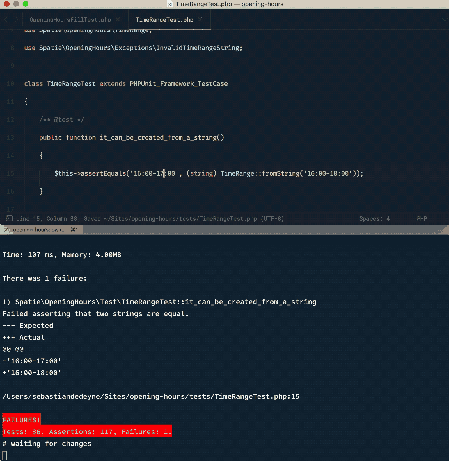Navigate back with the left arrow
Image resolution: width=449 pixels, height=461 pixels.
(x=6, y=19)
